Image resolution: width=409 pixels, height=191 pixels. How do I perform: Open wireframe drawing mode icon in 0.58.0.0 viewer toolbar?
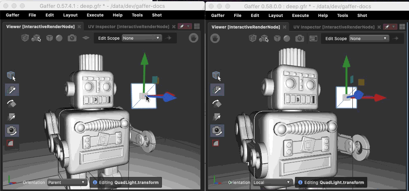252,38
